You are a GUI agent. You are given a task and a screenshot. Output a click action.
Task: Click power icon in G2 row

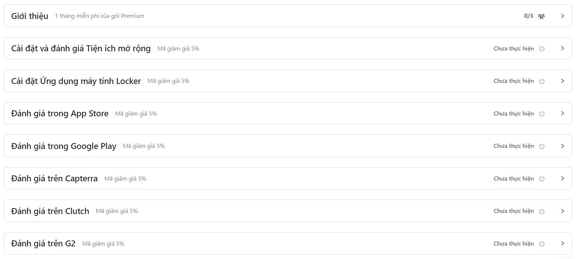(x=542, y=244)
